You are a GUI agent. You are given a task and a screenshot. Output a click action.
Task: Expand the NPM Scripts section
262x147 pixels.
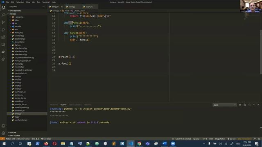[x=27, y=136]
